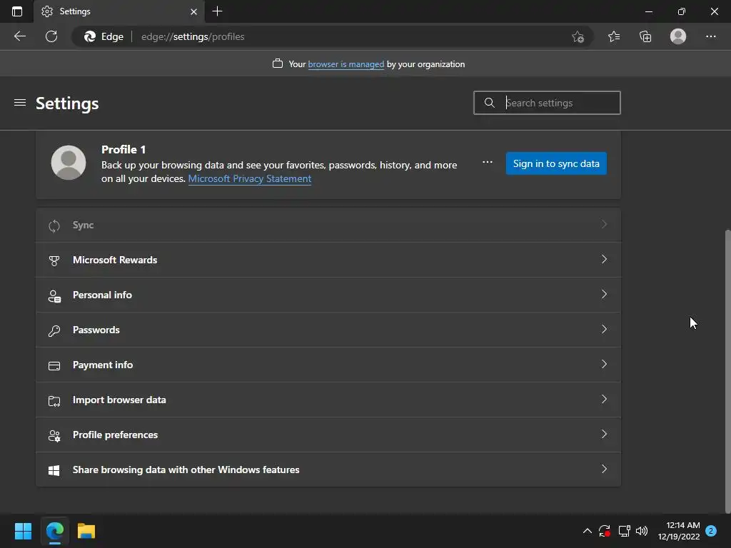Open the profile avatar in toolbar

[x=678, y=36]
